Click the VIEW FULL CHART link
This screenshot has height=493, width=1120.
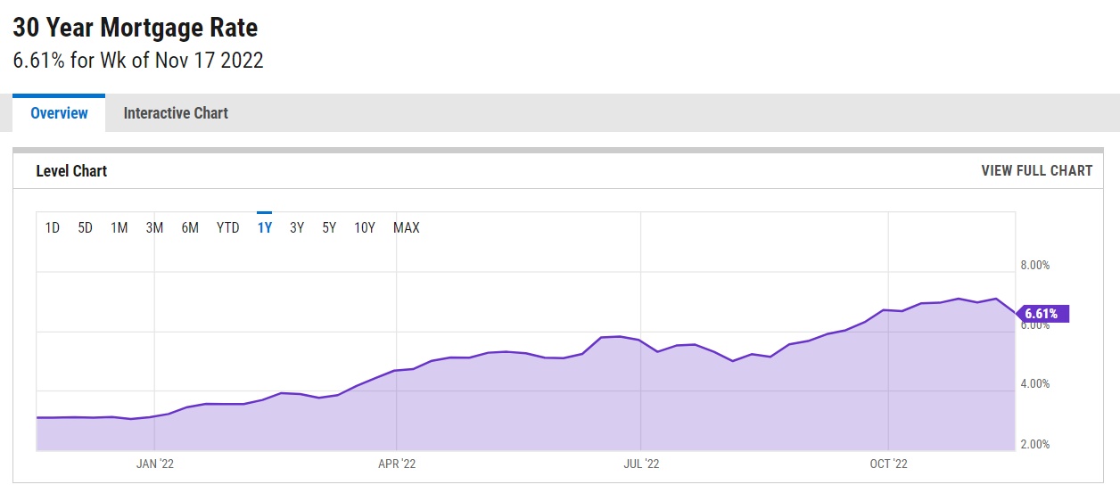pyautogui.click(x=1036, y=170)
